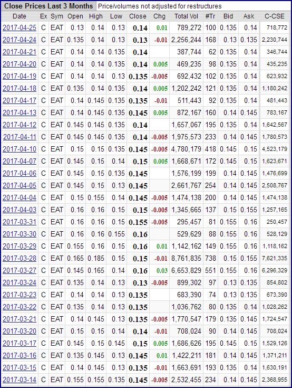Image resolution: width=292 pixels, height=388 pixels.
Task: Click the Date column header
Action: [20, 16]
